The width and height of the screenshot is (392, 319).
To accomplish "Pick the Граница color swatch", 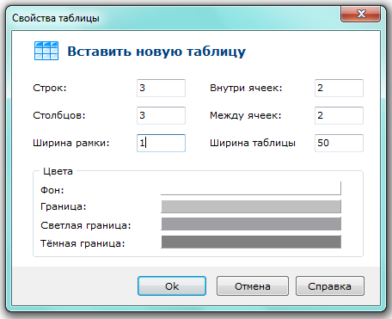I will point(251,206).
